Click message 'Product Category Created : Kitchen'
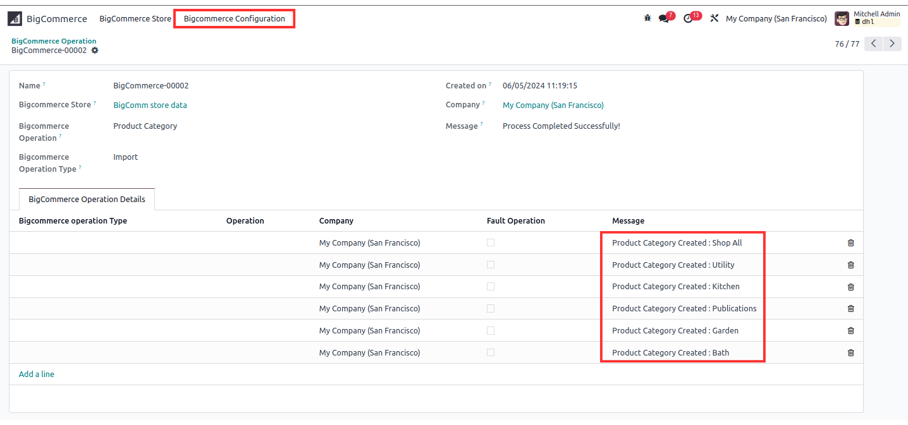The image size is (908, 425). click(676, 287)
